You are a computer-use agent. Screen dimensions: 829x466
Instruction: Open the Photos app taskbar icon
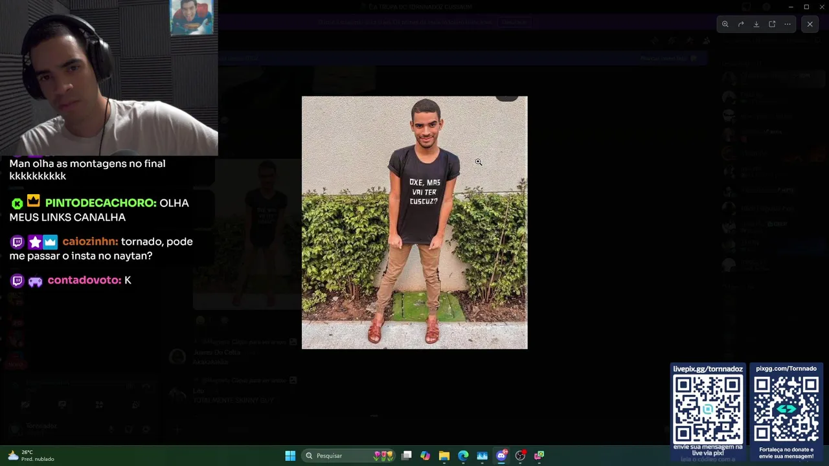pos(482,456)
